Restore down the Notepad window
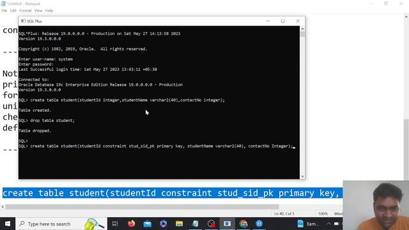 click(x=386, y=4)
